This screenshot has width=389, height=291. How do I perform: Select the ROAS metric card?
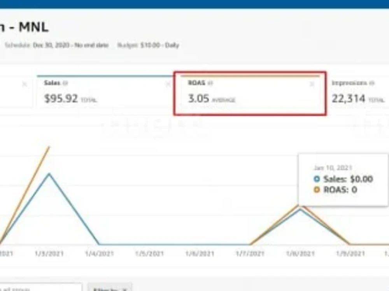tap(250, 92)
